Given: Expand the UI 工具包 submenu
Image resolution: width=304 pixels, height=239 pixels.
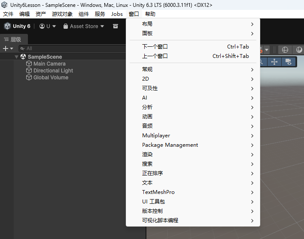Looking at the screenshot, I should (193, 202).
